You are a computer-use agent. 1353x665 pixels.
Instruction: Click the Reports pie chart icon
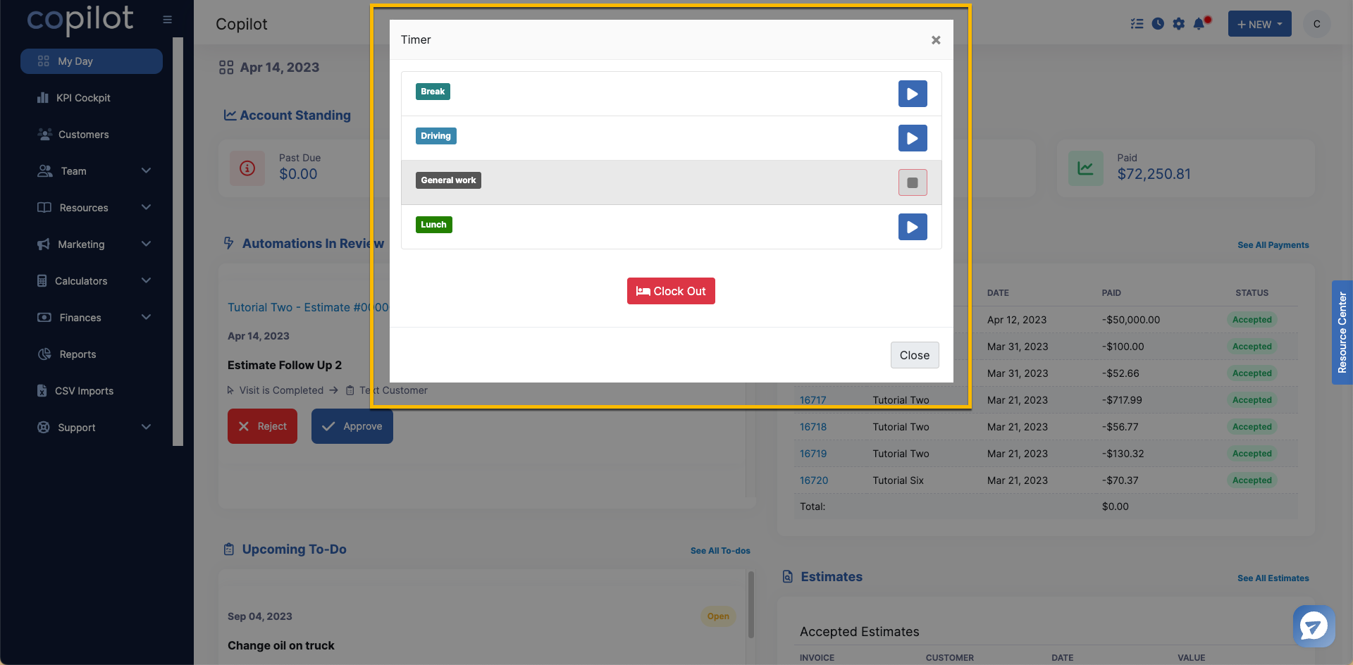(44, 354)
